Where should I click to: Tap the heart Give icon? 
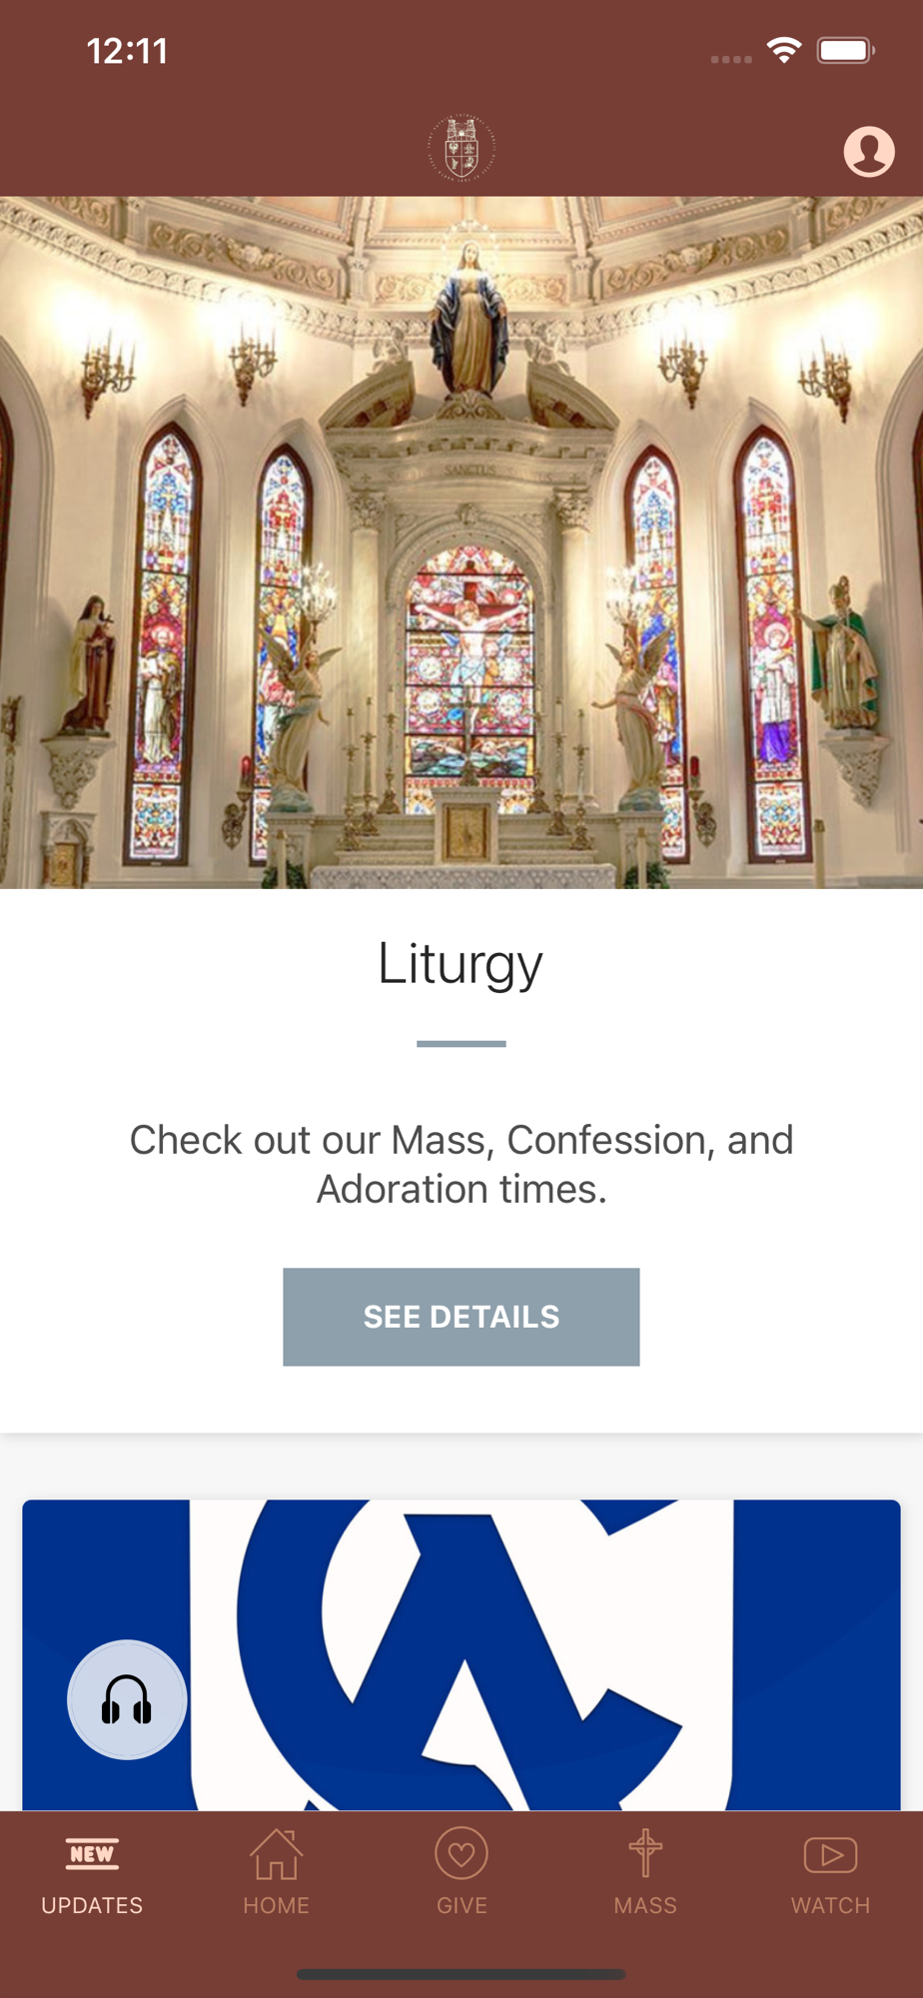point(461,1854)
